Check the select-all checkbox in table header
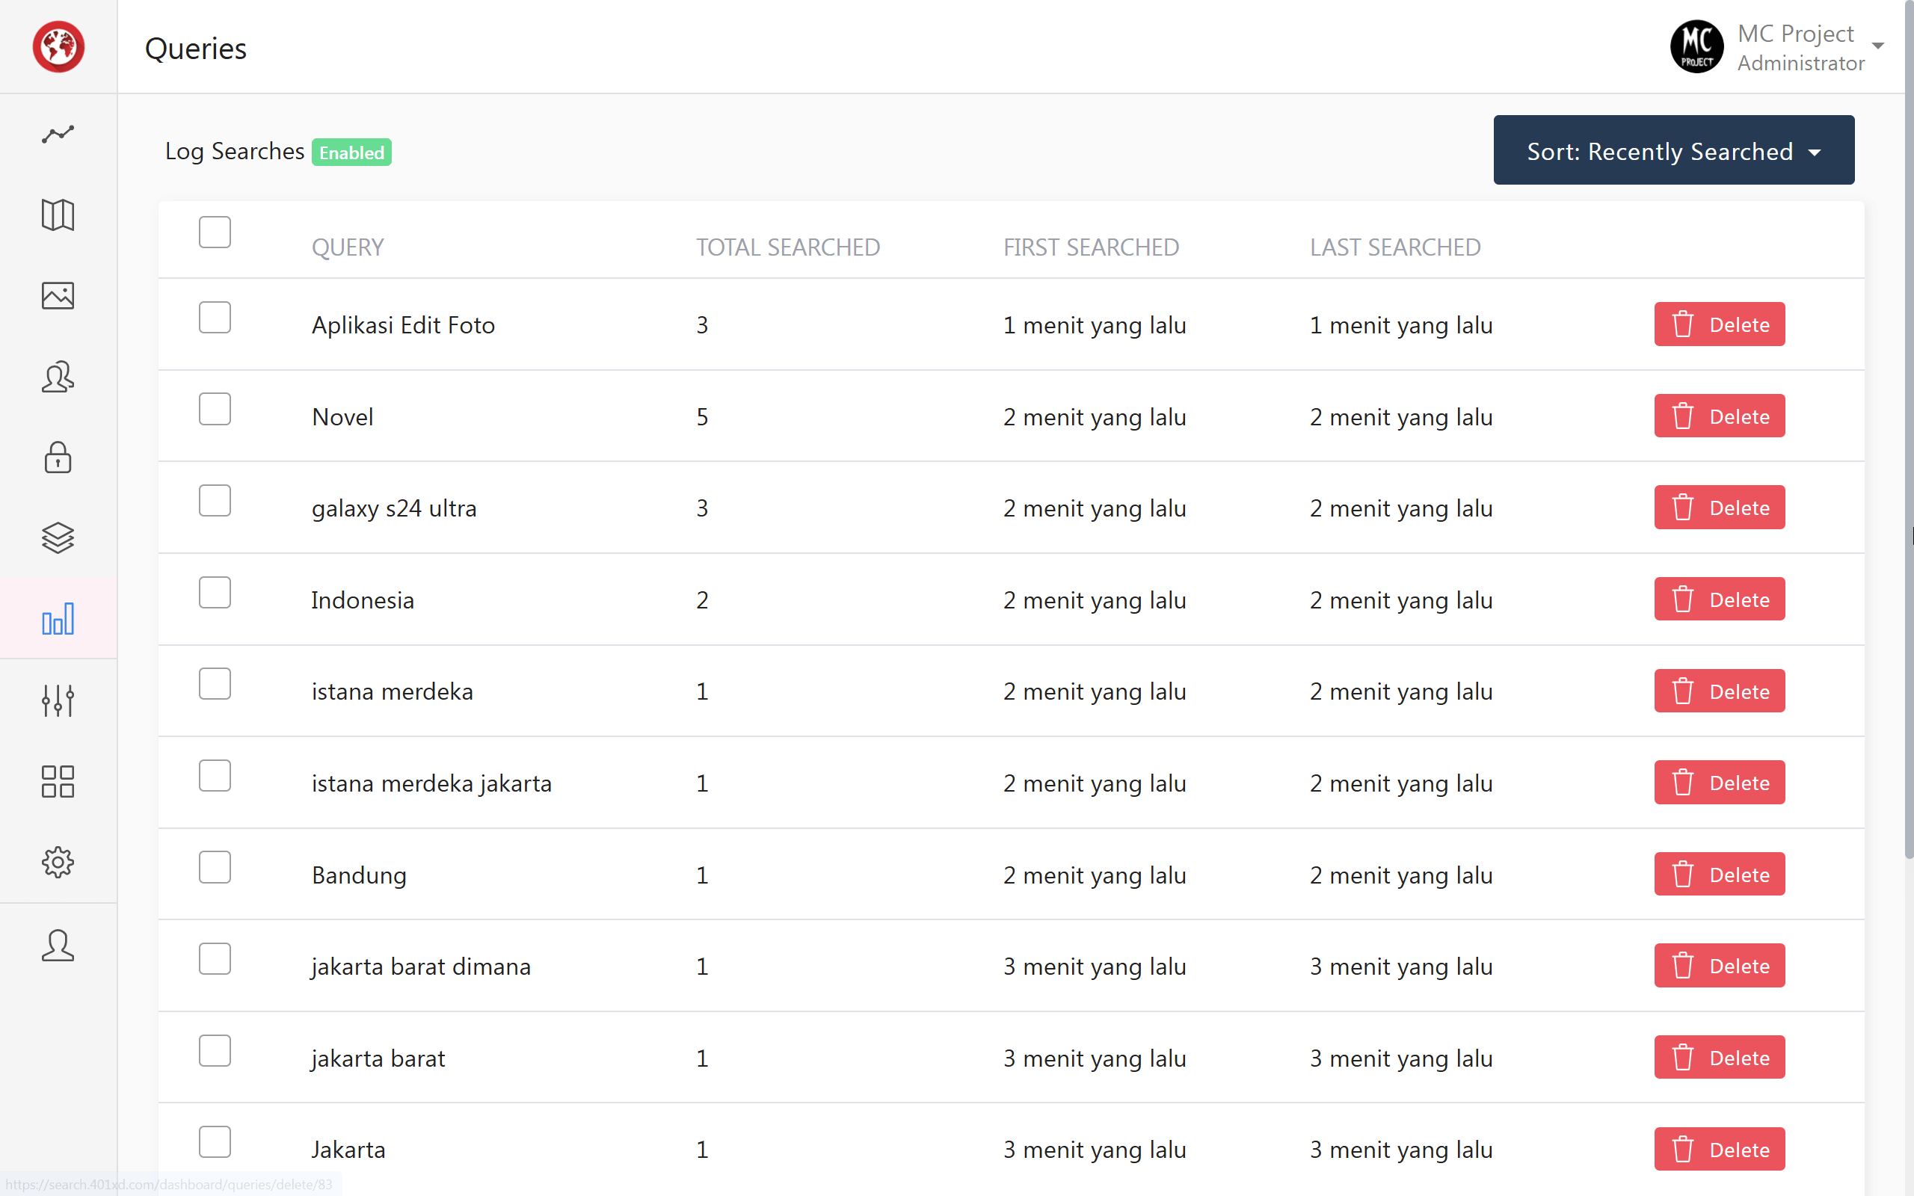The image size is (1914, 1196). [215, 232]
